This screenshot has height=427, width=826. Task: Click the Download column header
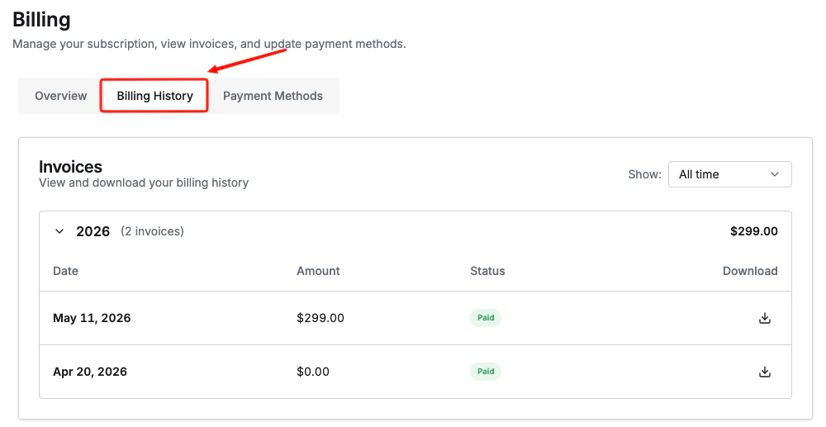(x=750, y=271)
